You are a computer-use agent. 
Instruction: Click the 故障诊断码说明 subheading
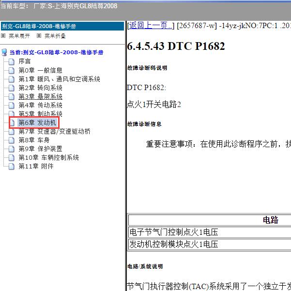(x=147, y=68)
